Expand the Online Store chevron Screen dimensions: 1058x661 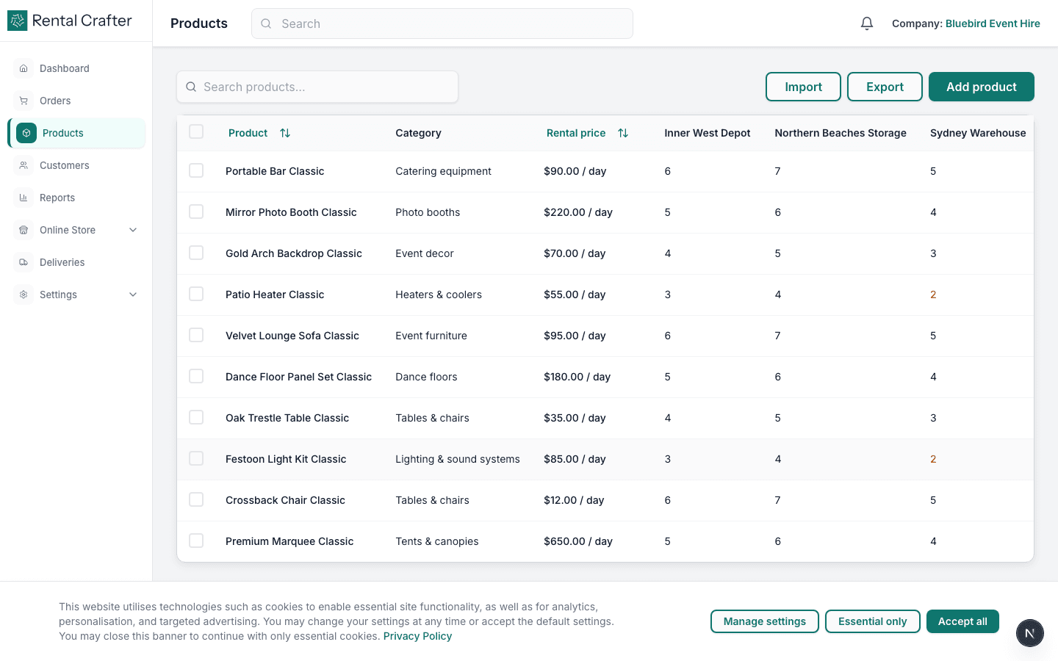tap(133, 230)
